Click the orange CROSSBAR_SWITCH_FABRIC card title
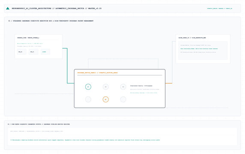The width and height of the screenshot is (245, 154). click(x=98, y=73)
